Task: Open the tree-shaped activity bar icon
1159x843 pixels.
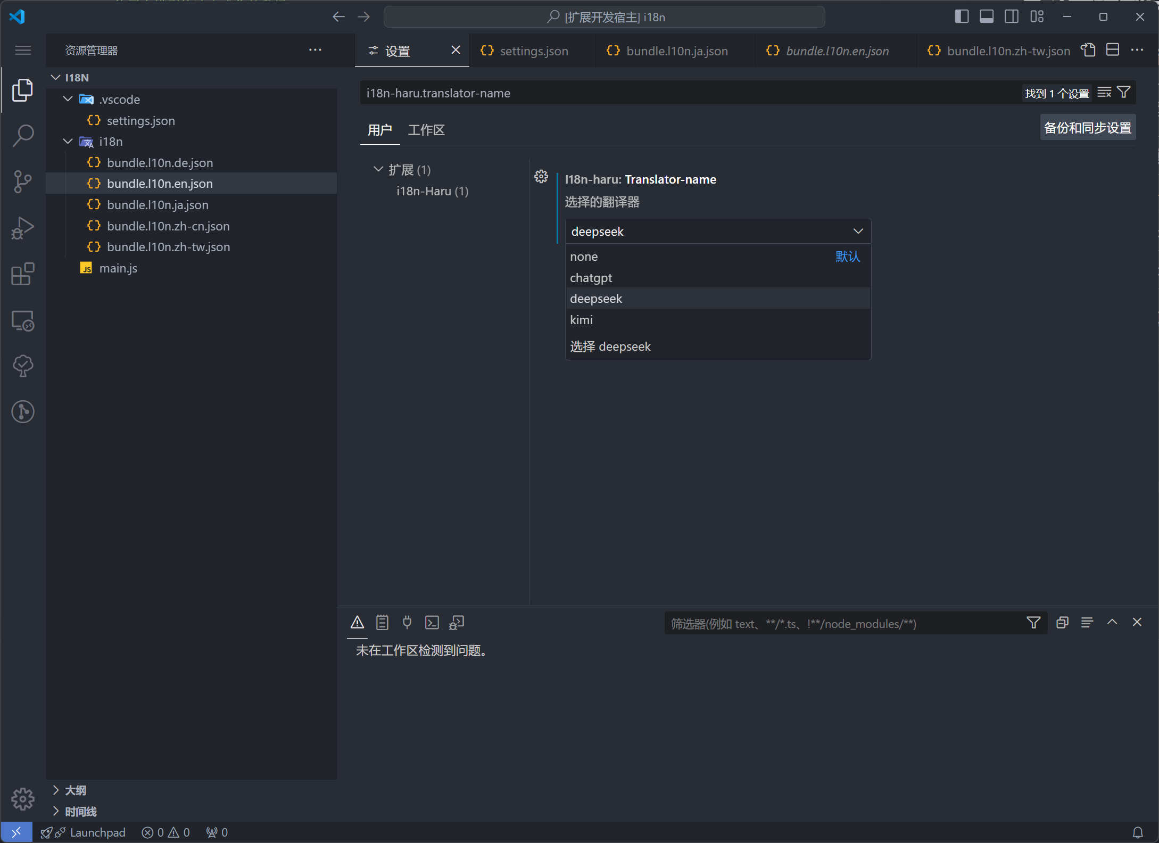Action: [x=22, y=366]
